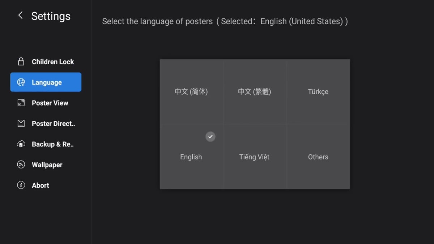Select 中文 (繁體) as poster language
Screen dimensions: 434x244
254,92
